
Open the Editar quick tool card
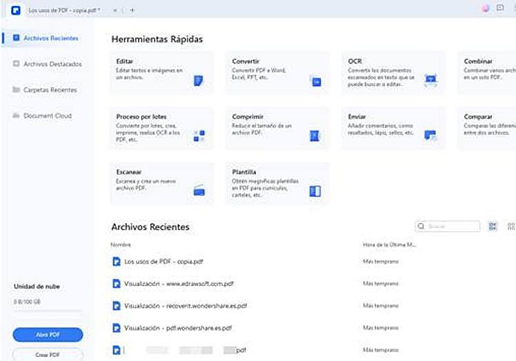pyautogui.click(x=161, y=72)
